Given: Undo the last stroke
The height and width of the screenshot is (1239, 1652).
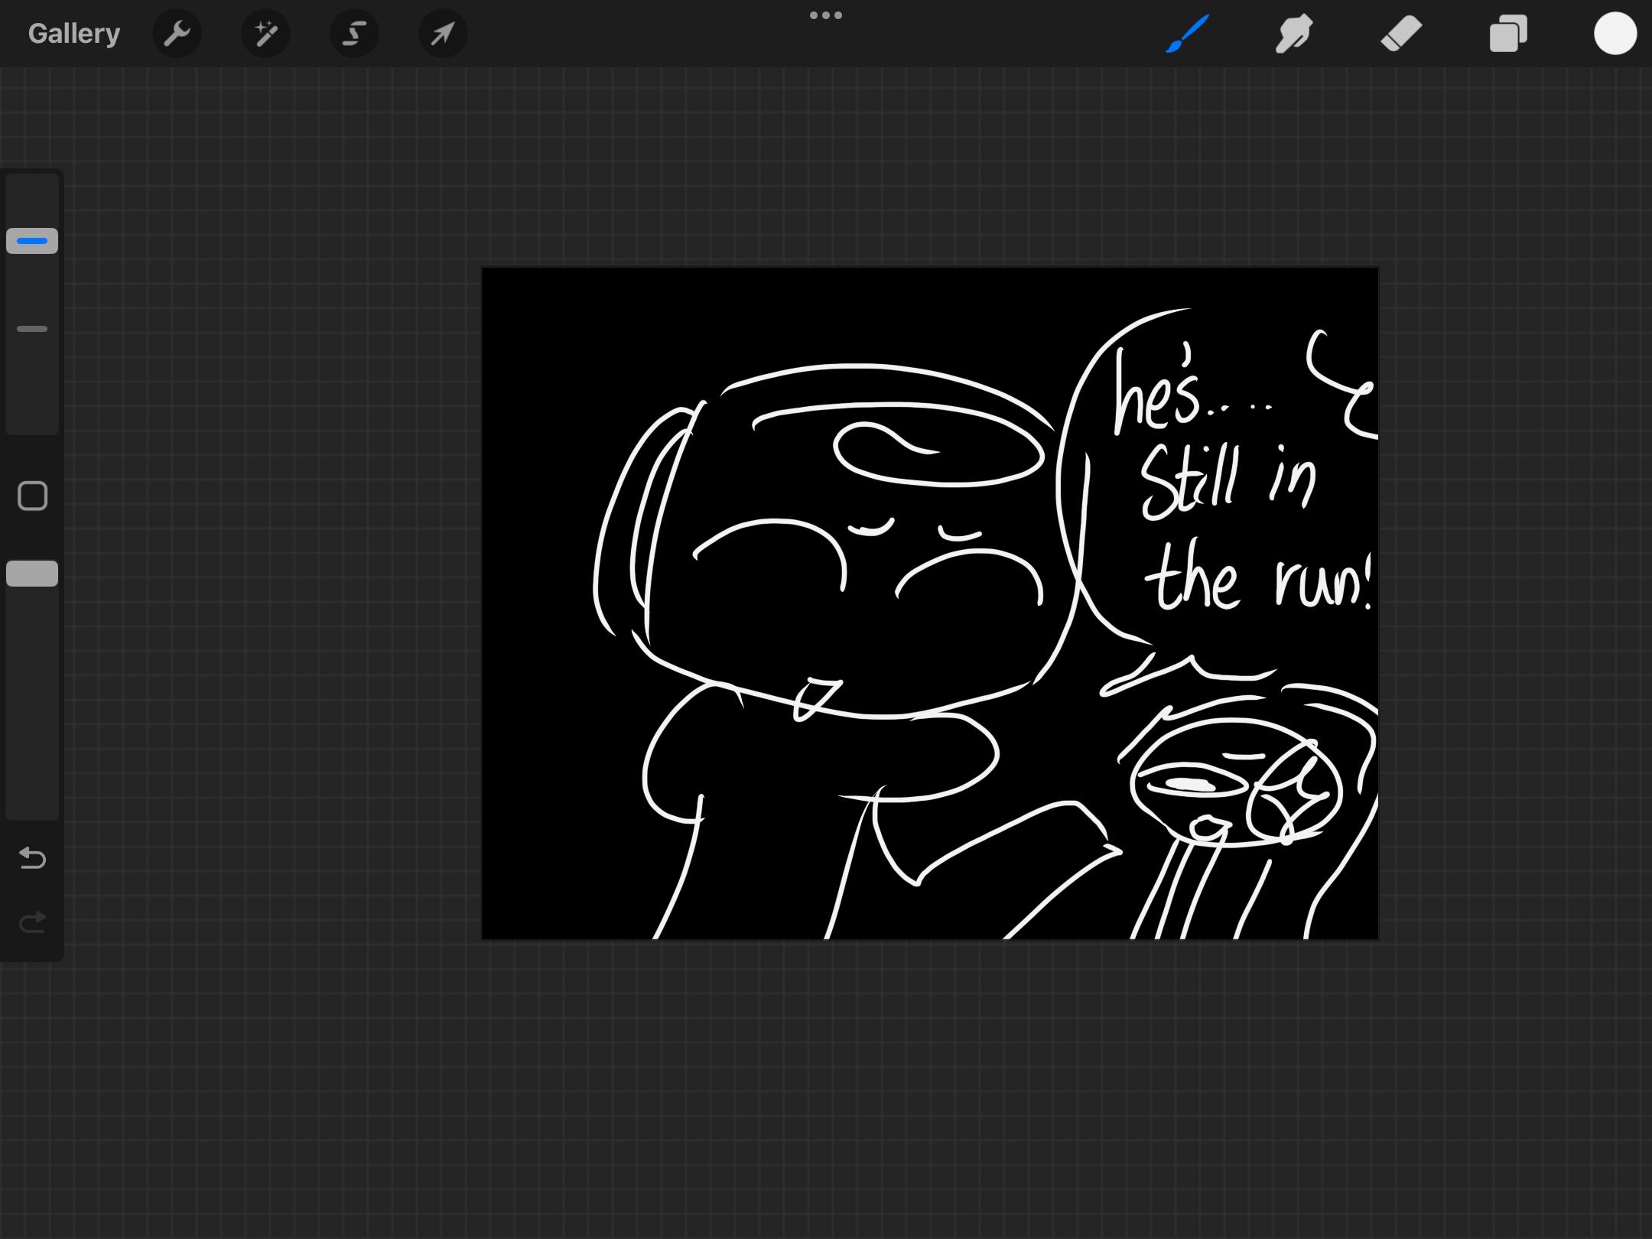Looking at the screenshot, I should (32, 858).
